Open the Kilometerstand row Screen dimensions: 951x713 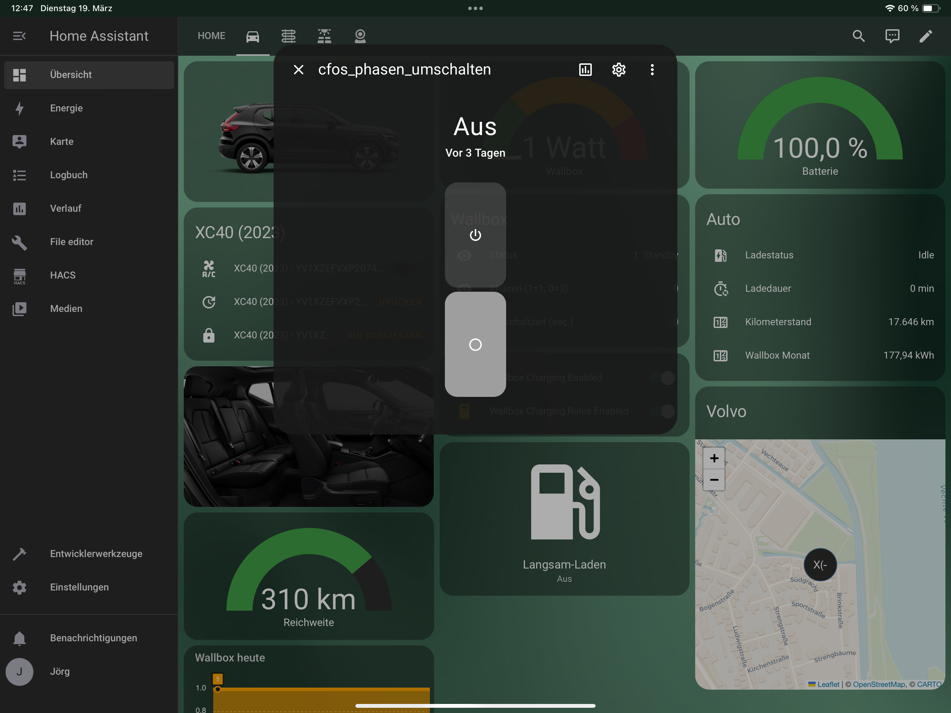pos(820,322)
